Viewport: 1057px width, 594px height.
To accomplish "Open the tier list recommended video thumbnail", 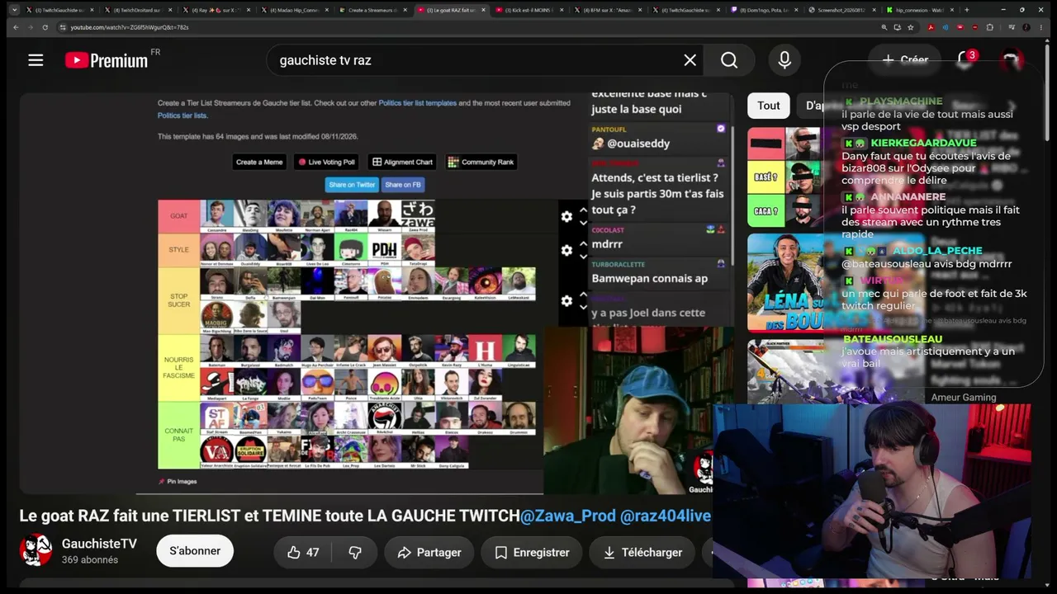I will 785,177.
